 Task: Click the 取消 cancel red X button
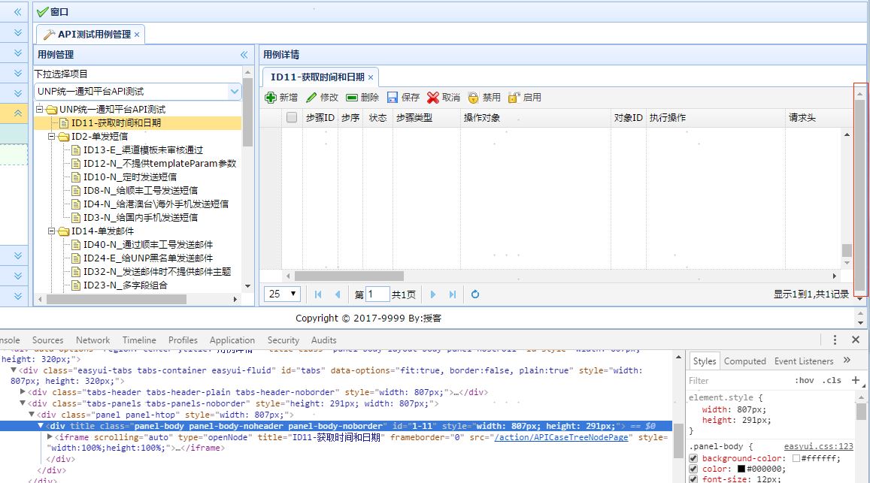pos(444,98)
